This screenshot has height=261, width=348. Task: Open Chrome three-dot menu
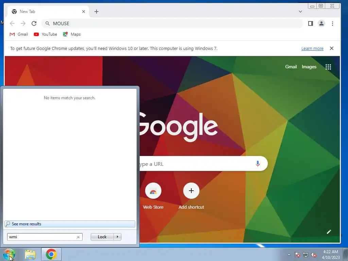[x=332, y=23]
